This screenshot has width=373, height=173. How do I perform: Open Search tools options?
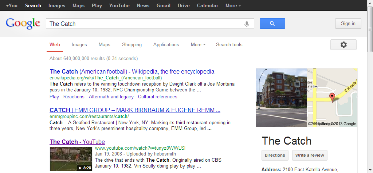229,45
